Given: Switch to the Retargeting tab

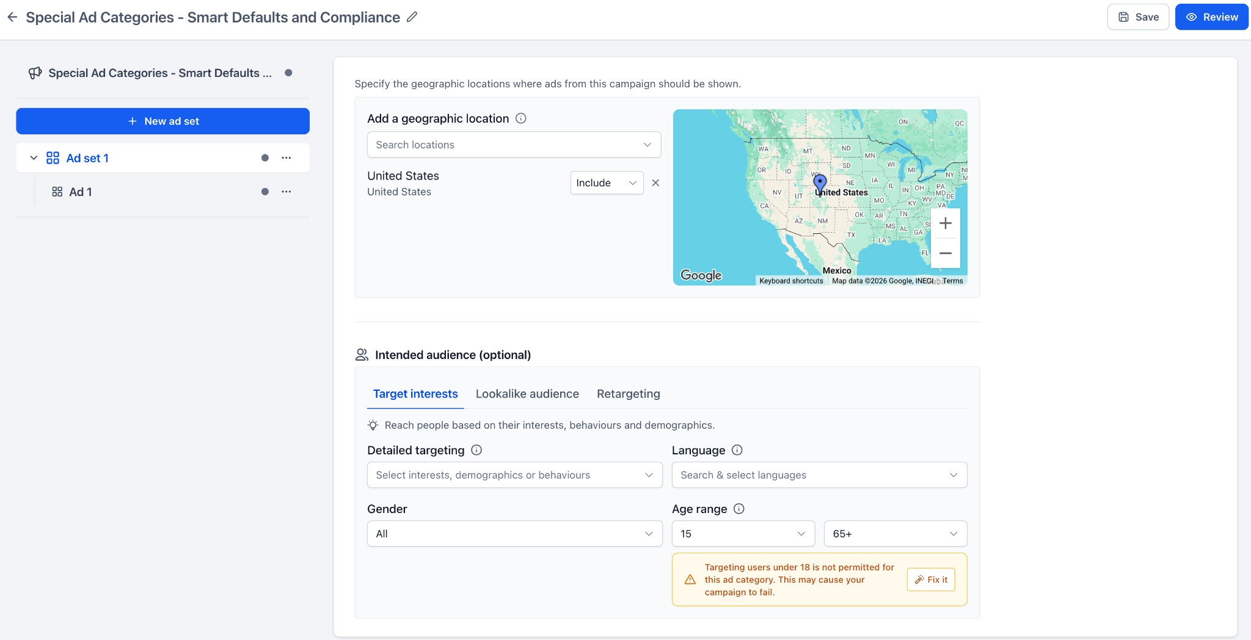Looking at the screenshot, I should 629,394.
